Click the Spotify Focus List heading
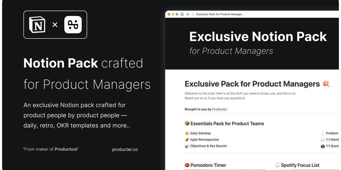 click(300, 165)
